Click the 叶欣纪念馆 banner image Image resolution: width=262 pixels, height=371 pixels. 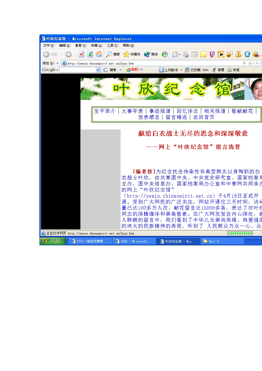(x=171, y=89)
